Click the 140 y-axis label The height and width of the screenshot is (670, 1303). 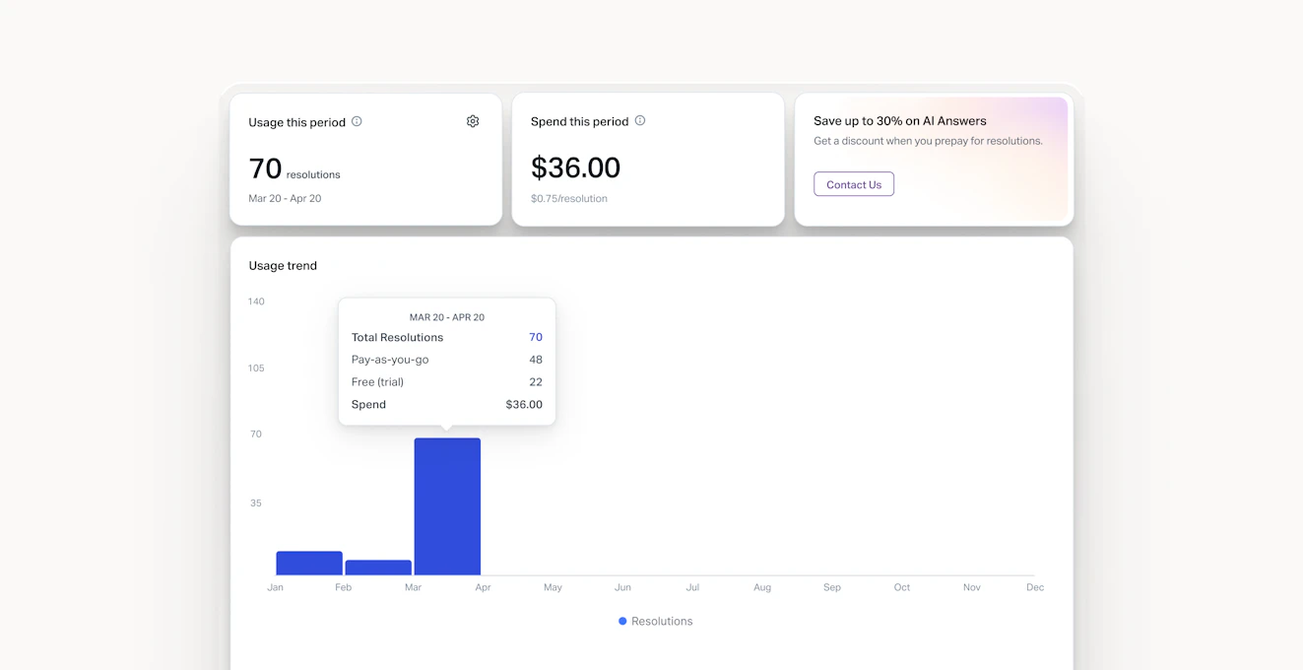pyautogui.click(x=256, y=301)
